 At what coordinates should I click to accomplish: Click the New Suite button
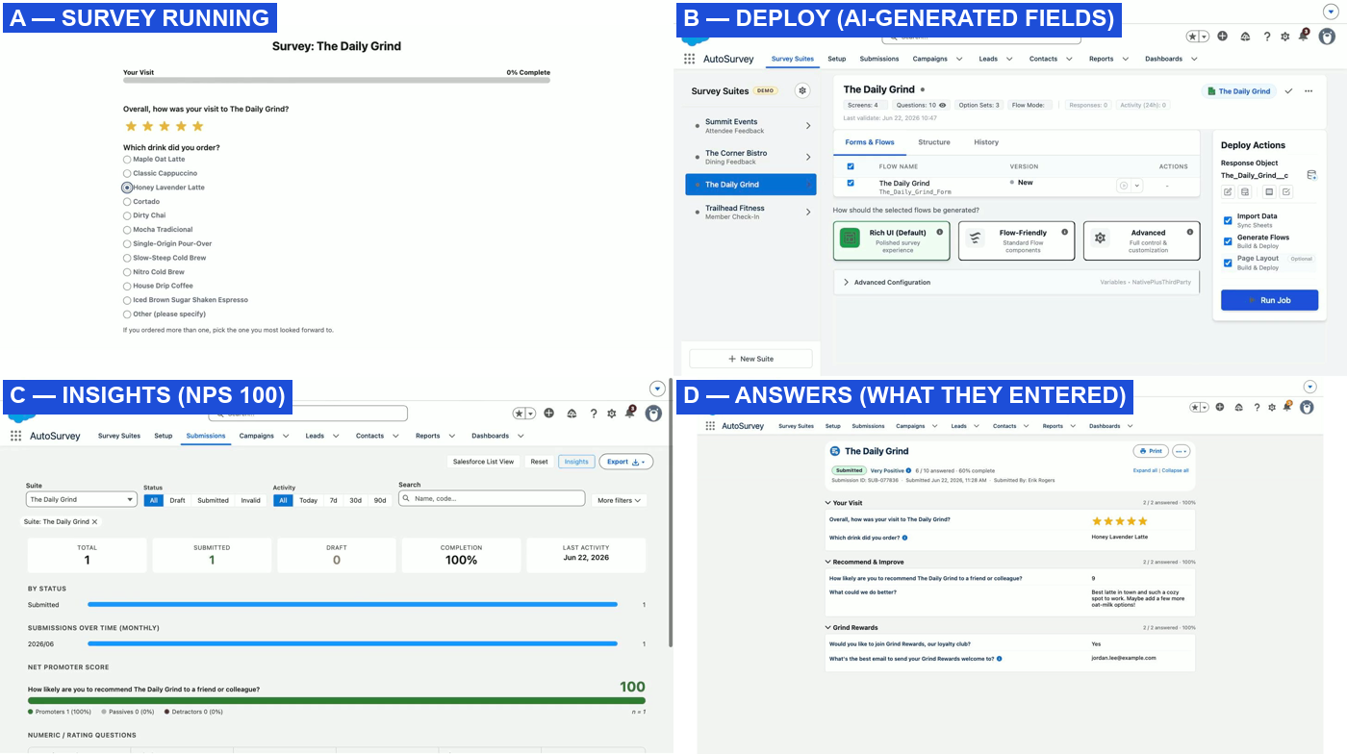[750, 359]
